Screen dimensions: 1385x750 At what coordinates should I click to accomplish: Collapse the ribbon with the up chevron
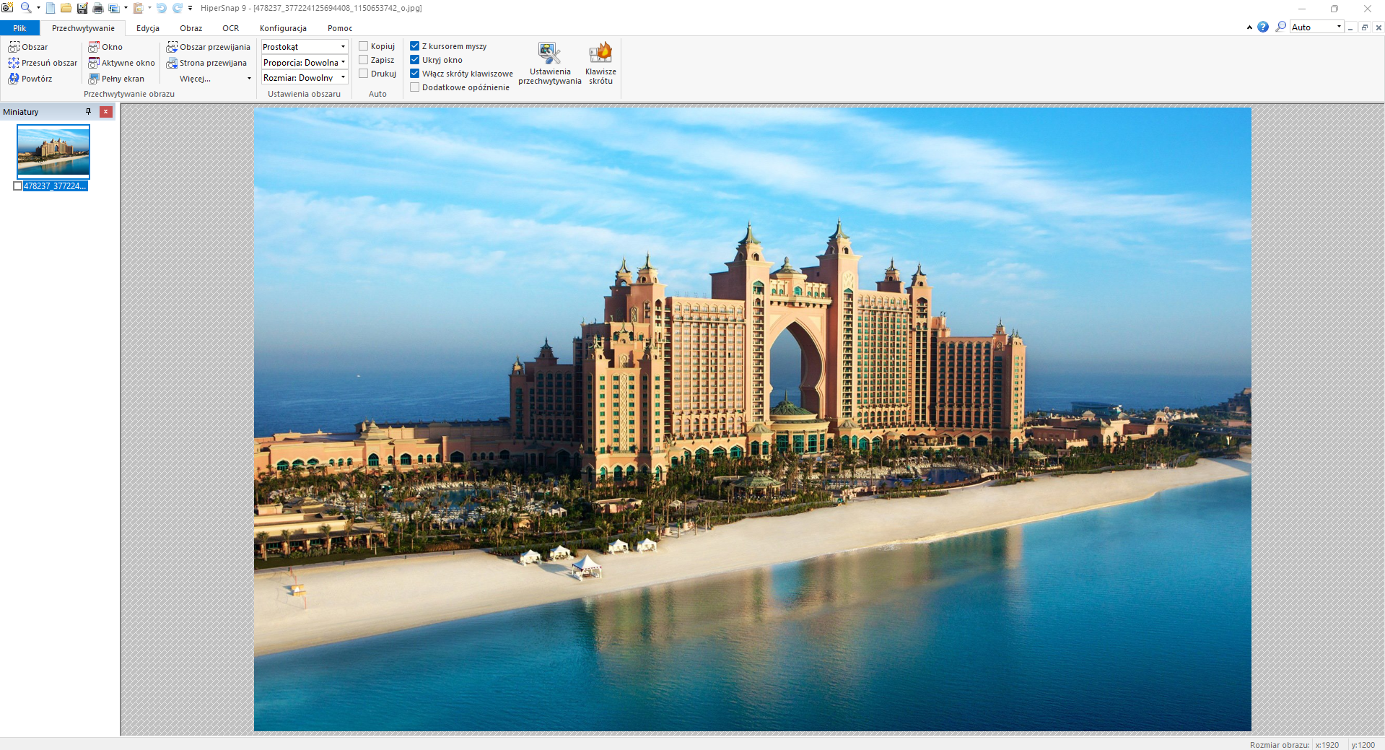1249,27
